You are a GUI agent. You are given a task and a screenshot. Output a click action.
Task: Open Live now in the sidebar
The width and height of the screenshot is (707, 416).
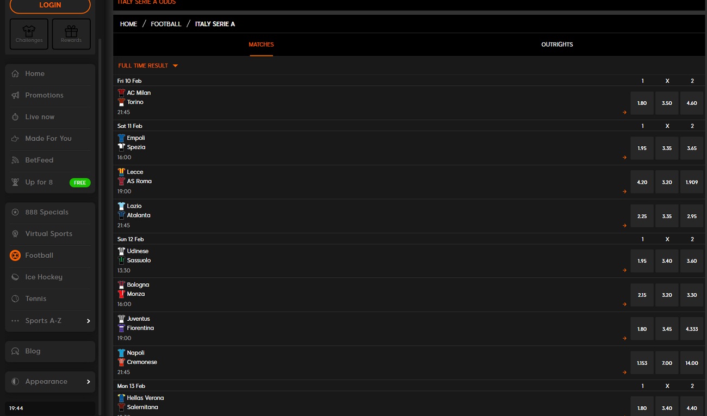pos(50,117)
